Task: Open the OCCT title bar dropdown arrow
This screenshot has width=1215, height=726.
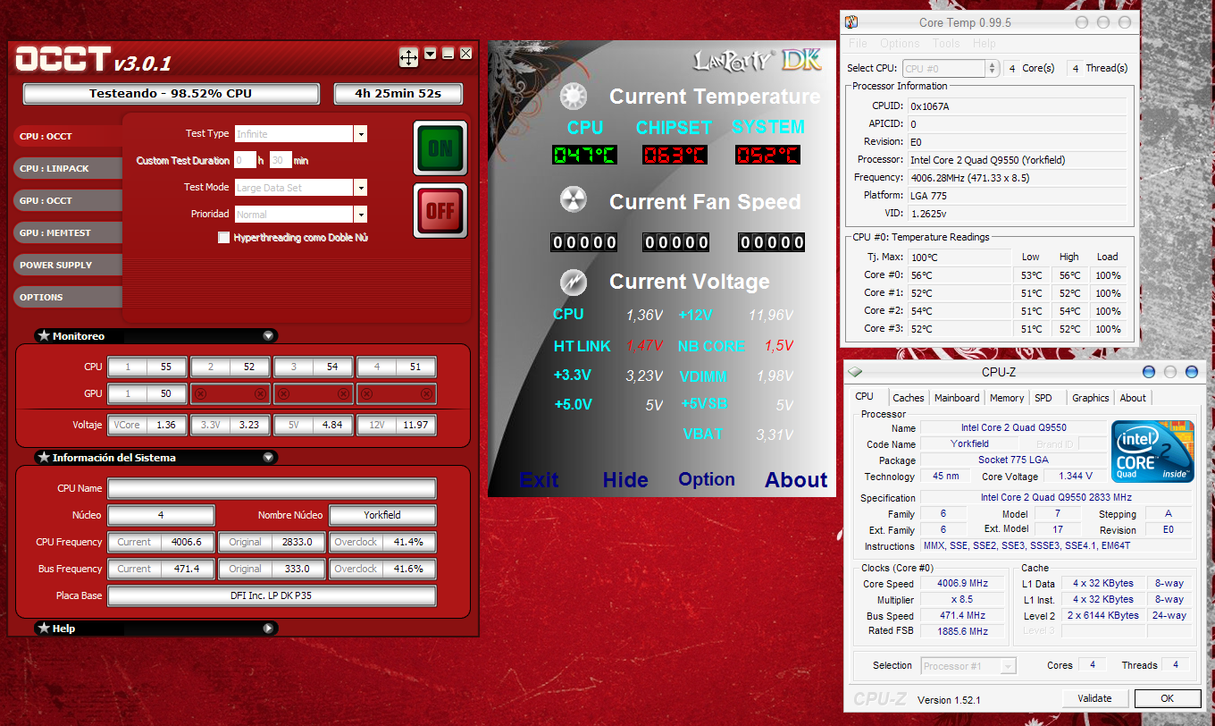Action: (431, 54)
